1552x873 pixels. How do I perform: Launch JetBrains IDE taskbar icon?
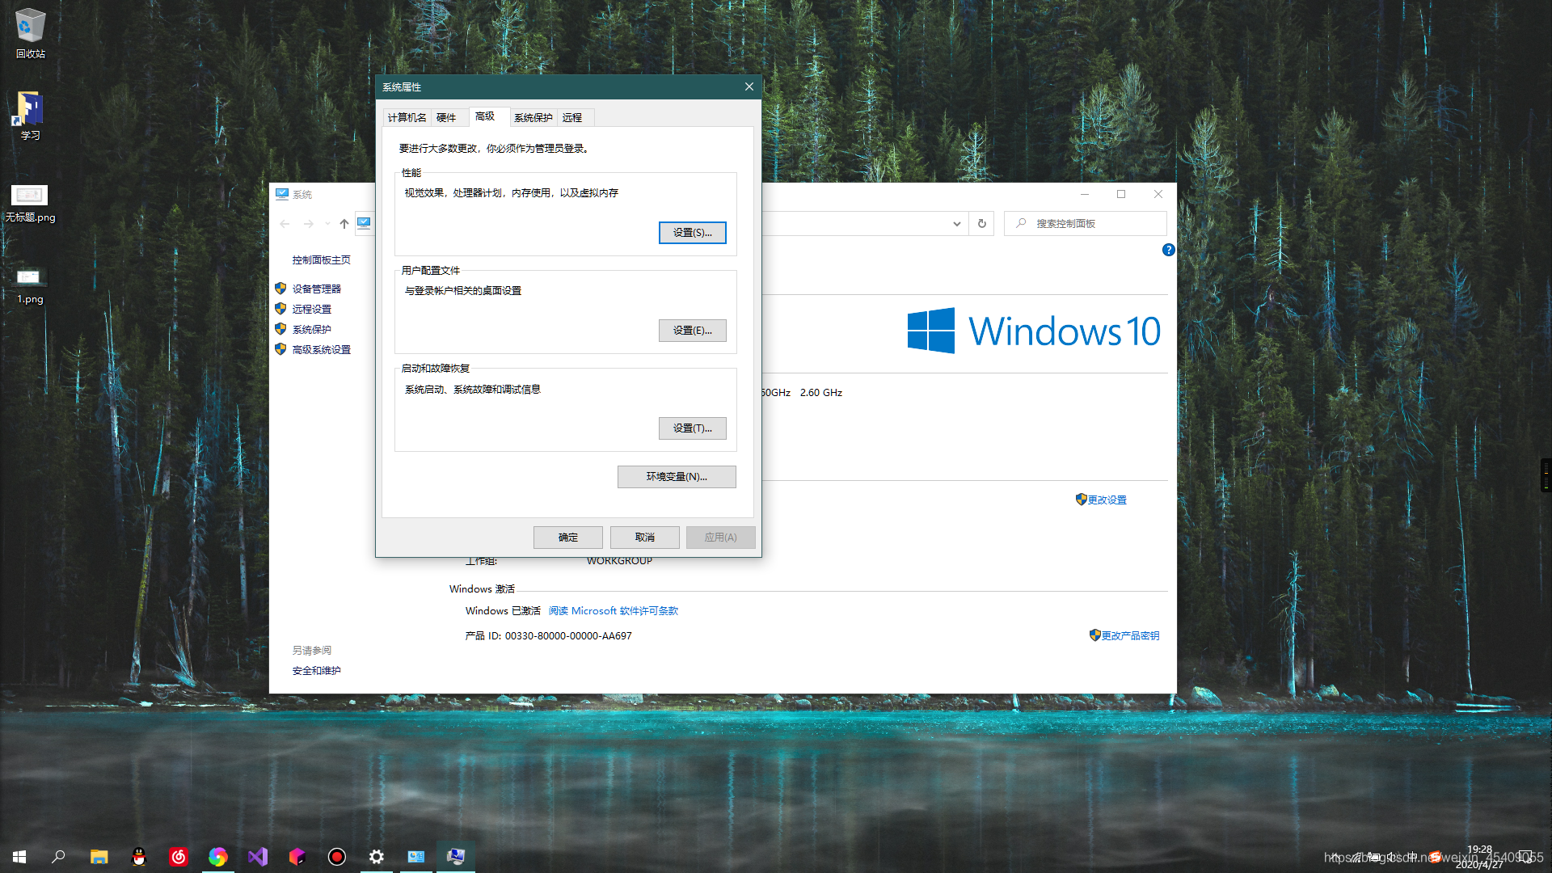click(x=297, y=857)
